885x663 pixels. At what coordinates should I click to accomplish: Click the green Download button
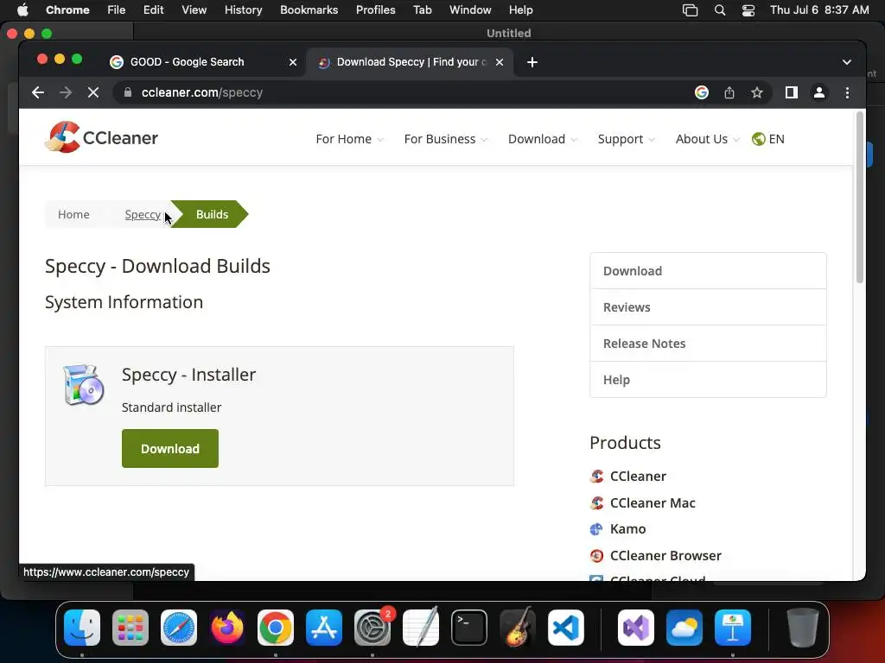point(170,448)
